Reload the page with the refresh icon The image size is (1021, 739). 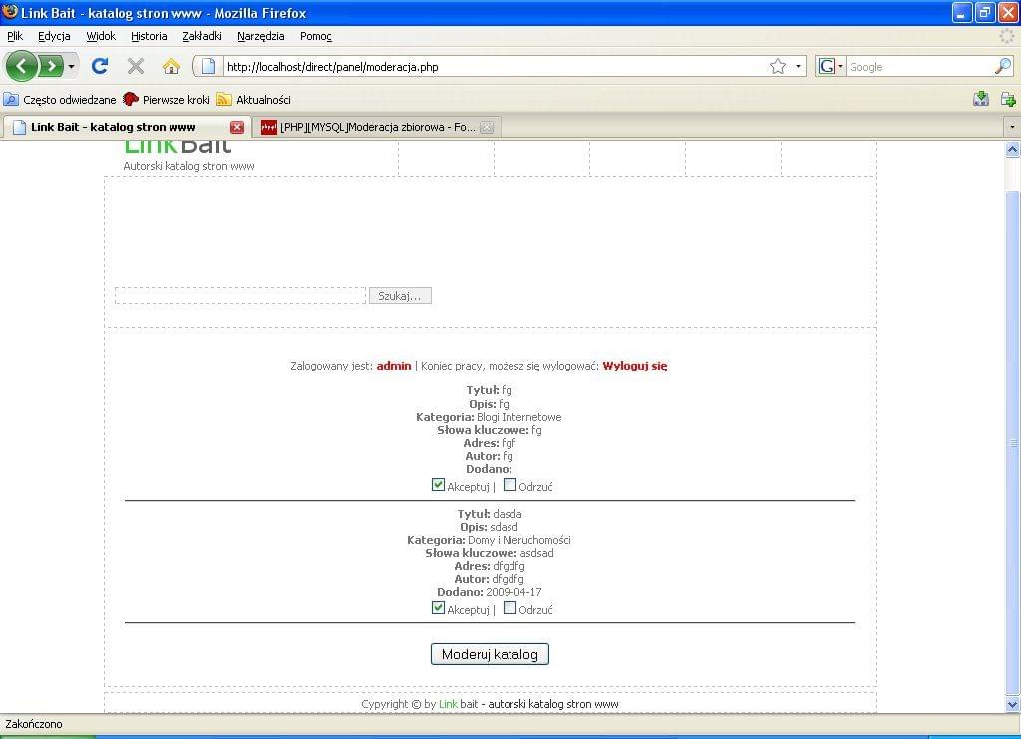tap(100, 66)
